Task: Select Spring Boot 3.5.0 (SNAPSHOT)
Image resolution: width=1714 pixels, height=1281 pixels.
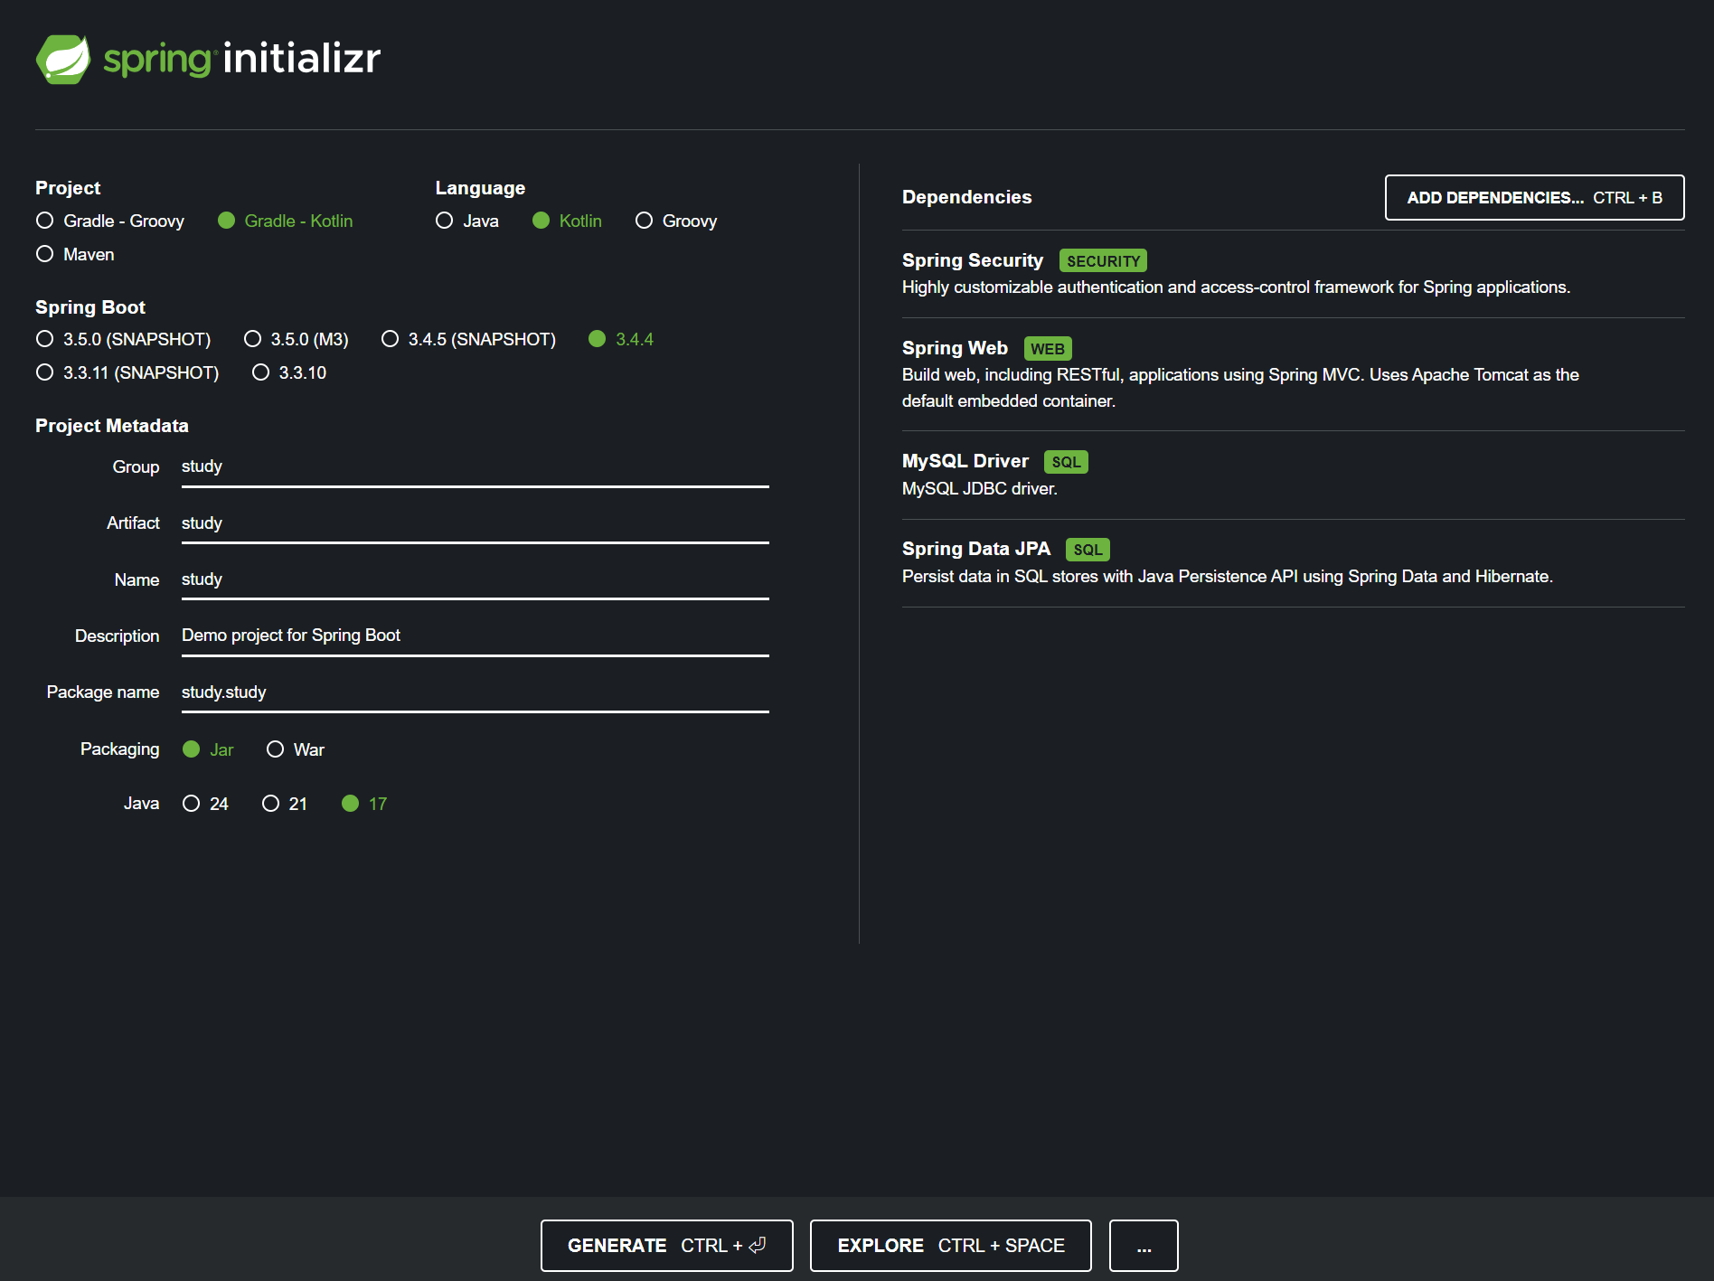Action: [x=123, y=339]
